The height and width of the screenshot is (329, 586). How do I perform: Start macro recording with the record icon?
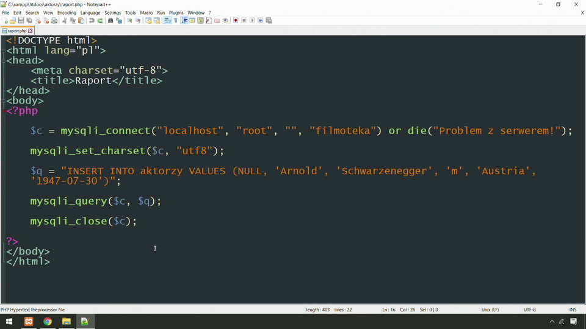(236, 21)
